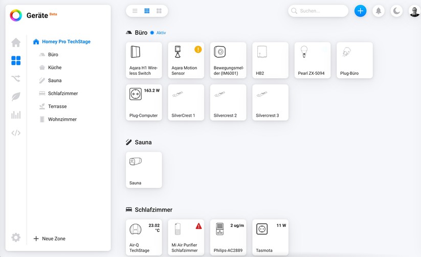Open Settings gear icon
Screen dimensions: 421x257
pyautogui.click(x=16, y=238)
